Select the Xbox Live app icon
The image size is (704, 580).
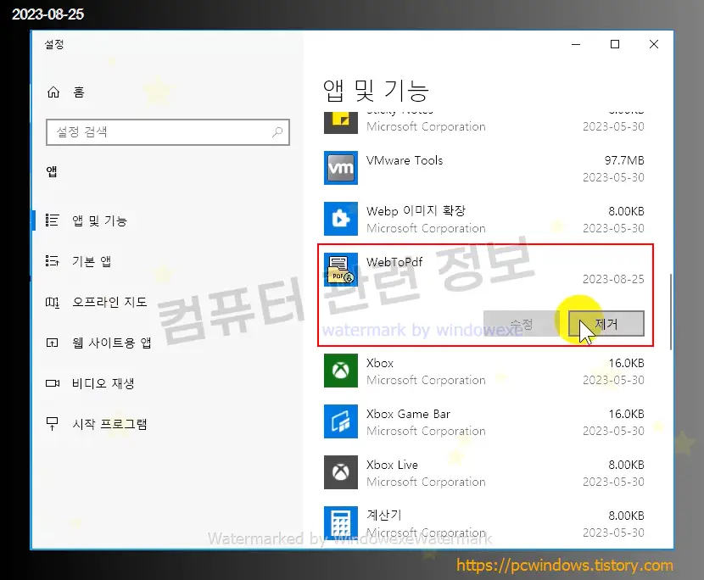coord(341,472)
